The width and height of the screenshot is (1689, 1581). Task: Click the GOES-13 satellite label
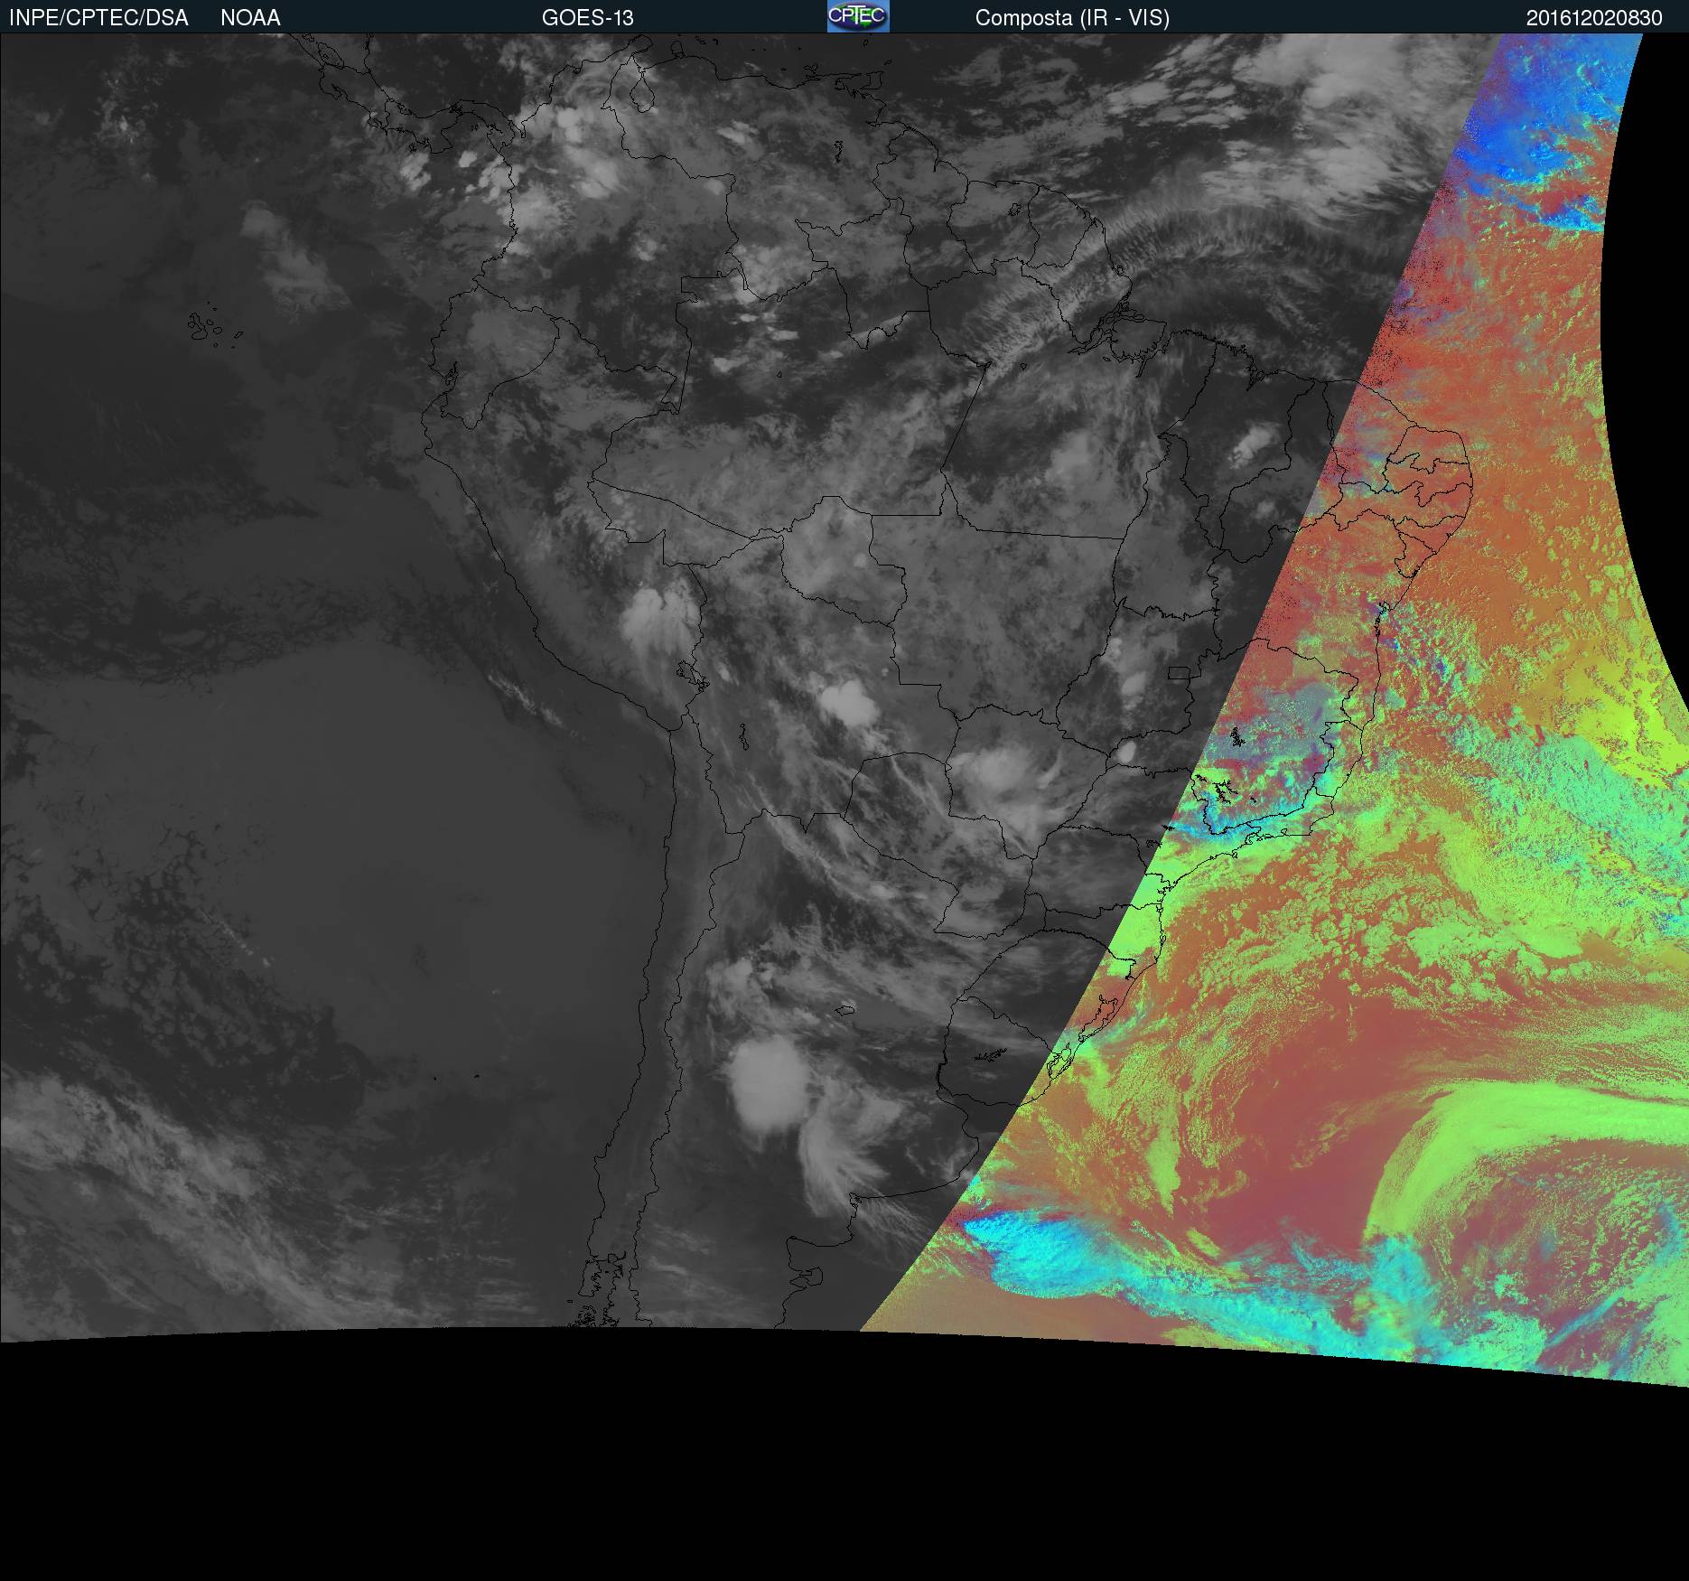587,18
